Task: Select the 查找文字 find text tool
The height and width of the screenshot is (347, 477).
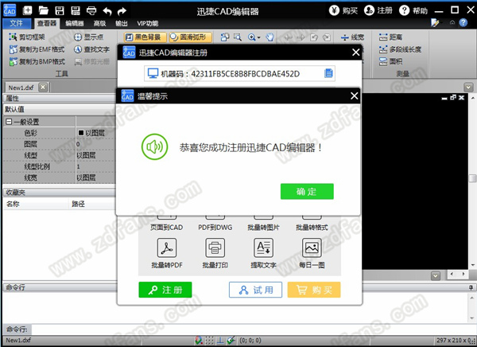Action: pos(92,49)
